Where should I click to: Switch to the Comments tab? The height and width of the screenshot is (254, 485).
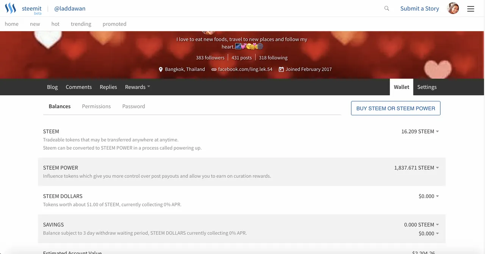coord(79,87)
